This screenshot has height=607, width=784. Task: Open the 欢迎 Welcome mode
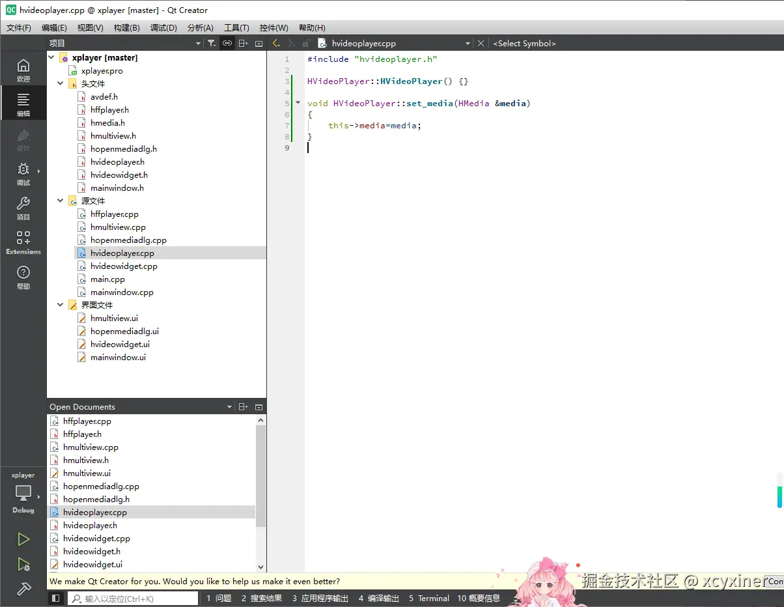click(x=23, y=70)
